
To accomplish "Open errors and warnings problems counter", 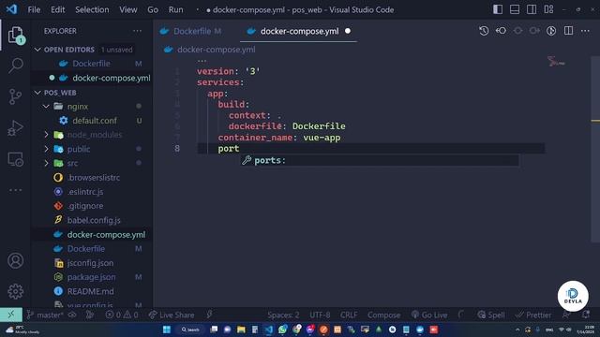I will click(x=122, y=315).
